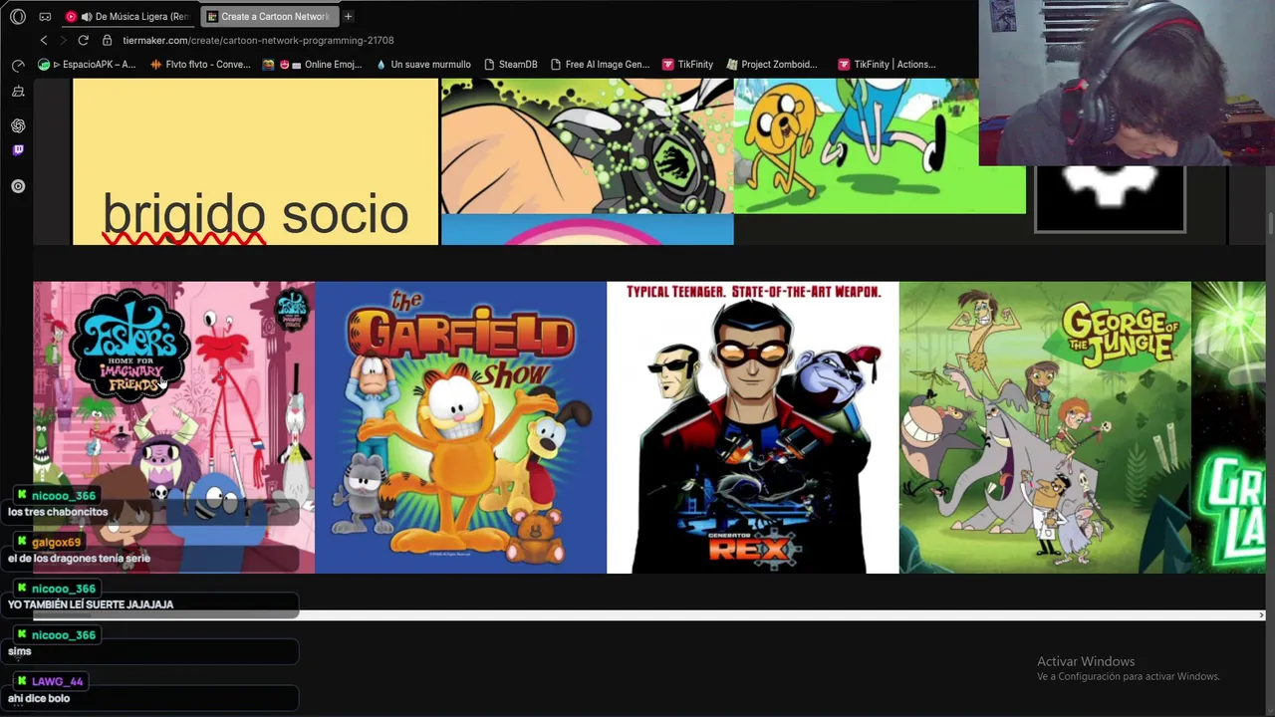Click galgox69 chat username
The image size is (1275, 717).
56,542
